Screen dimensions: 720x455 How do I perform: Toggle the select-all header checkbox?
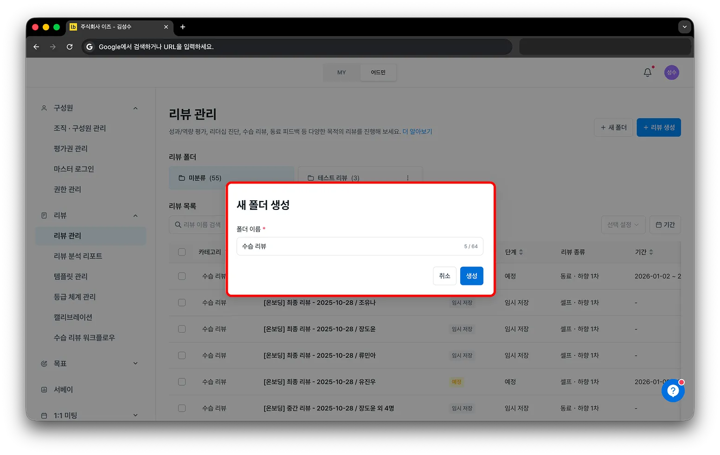click(182, 252)
